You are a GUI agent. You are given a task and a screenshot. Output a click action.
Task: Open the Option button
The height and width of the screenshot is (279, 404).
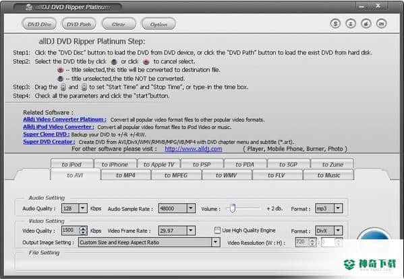pyautogui.click(x=158, y=24)
